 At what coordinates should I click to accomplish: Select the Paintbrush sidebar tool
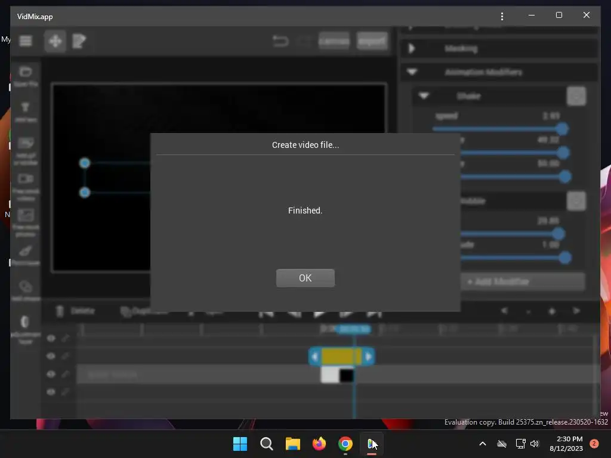pyautogui.click(x=26, y=255)
